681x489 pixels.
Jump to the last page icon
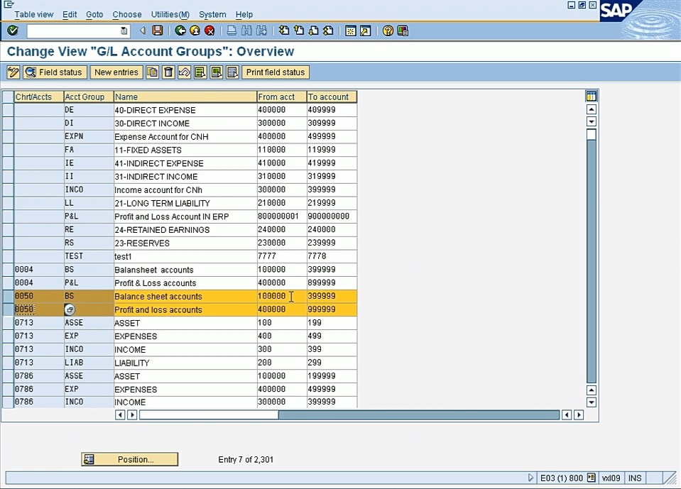[x=328, y=31]
